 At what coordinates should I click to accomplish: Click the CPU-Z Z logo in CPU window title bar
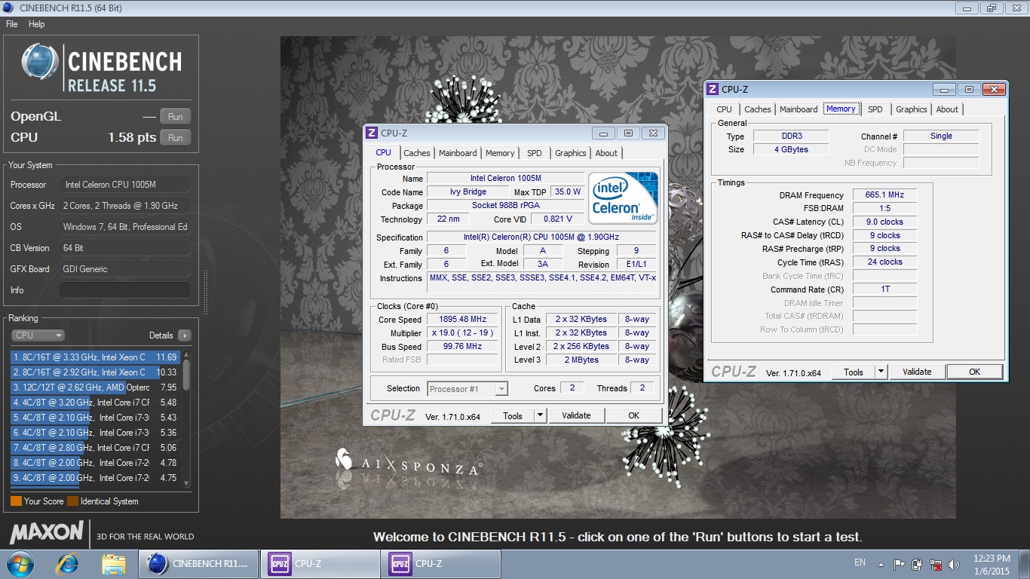click(371, 133)
